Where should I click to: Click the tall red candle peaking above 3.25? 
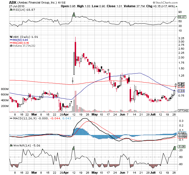coord(75,54)
